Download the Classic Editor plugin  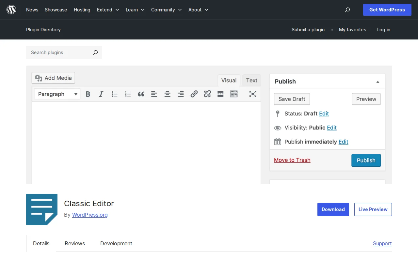[333, 209]
